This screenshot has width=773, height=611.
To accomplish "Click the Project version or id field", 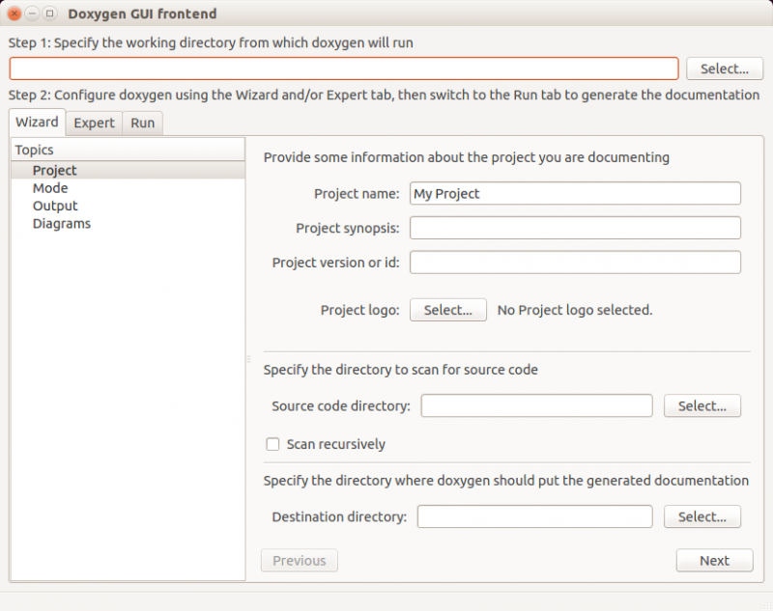I will tap(575, 262).
